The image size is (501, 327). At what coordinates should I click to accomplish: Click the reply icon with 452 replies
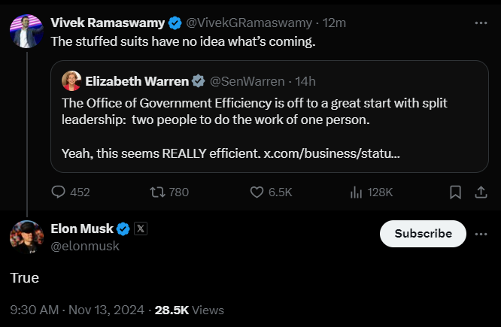coord(59,192)
